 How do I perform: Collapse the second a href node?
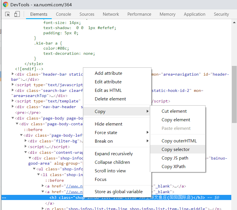coord(43,191)
